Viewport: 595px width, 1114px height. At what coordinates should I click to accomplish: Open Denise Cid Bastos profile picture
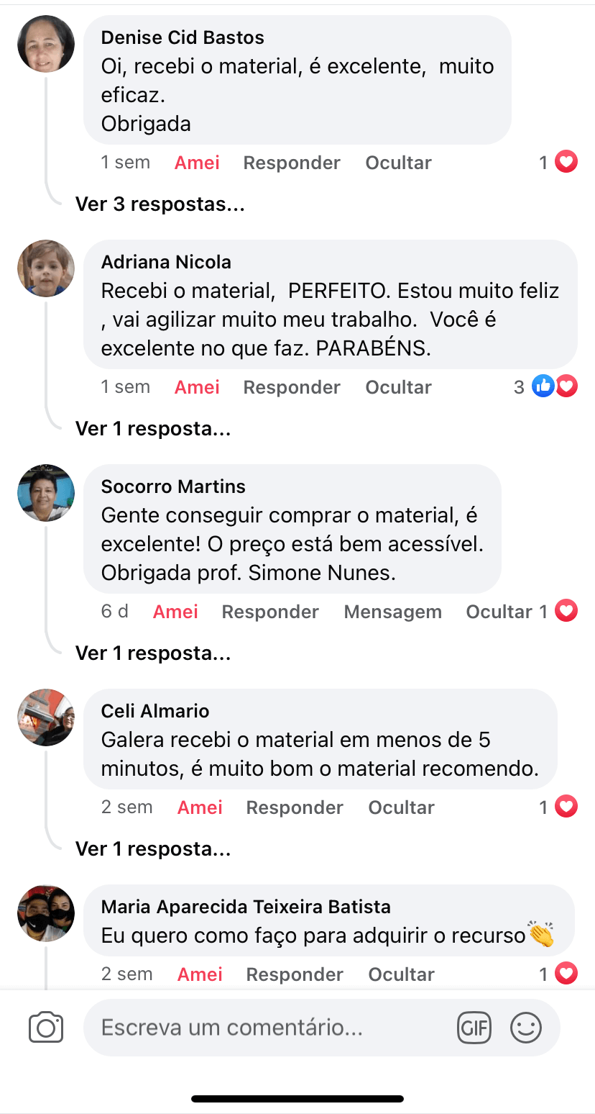(x=46, y=45)
